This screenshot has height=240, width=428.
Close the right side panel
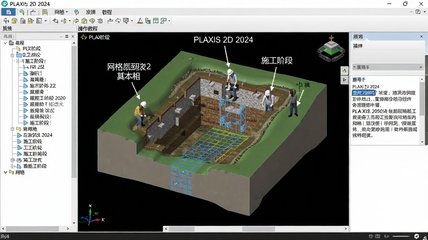(421, 37)
